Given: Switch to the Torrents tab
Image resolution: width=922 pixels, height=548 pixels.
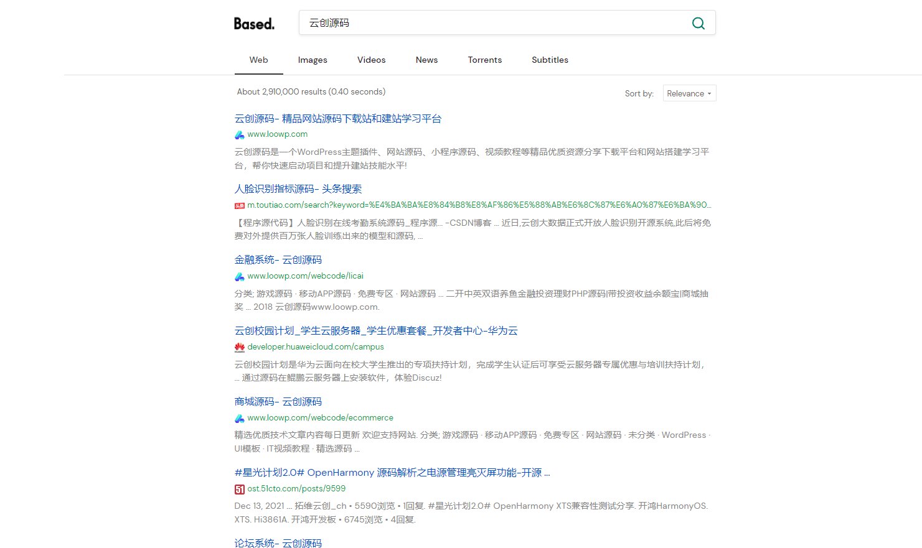Looking at the screenshot, I should [x=485, y=60].
